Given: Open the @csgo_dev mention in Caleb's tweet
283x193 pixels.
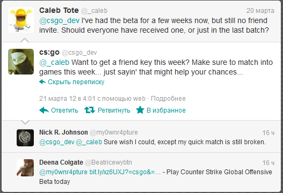Looking at the screenshot, I should pos(60,21).
